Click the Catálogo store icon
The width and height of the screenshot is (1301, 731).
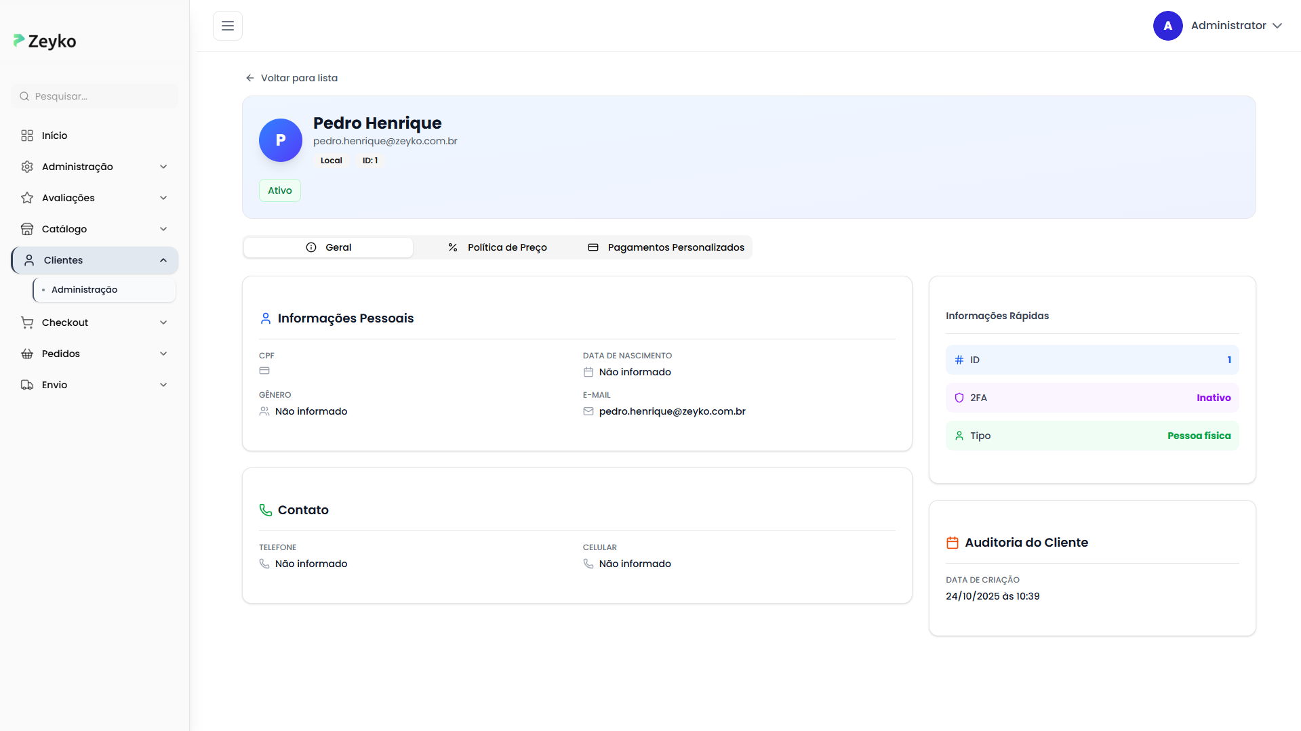tap(27, 229)
